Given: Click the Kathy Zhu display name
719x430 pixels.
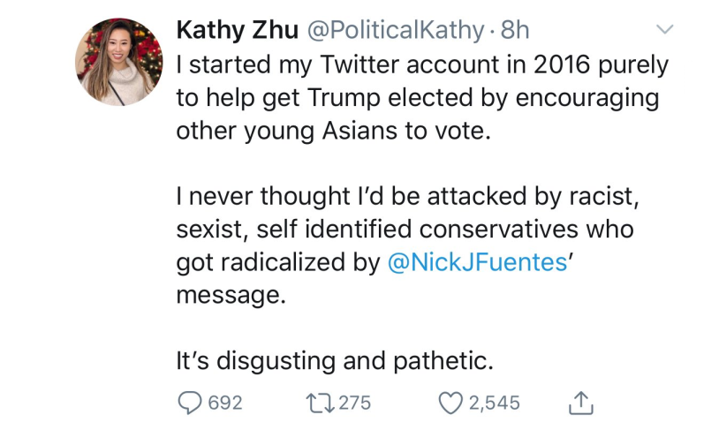Looking at the screenshot, I should (237, 30).
